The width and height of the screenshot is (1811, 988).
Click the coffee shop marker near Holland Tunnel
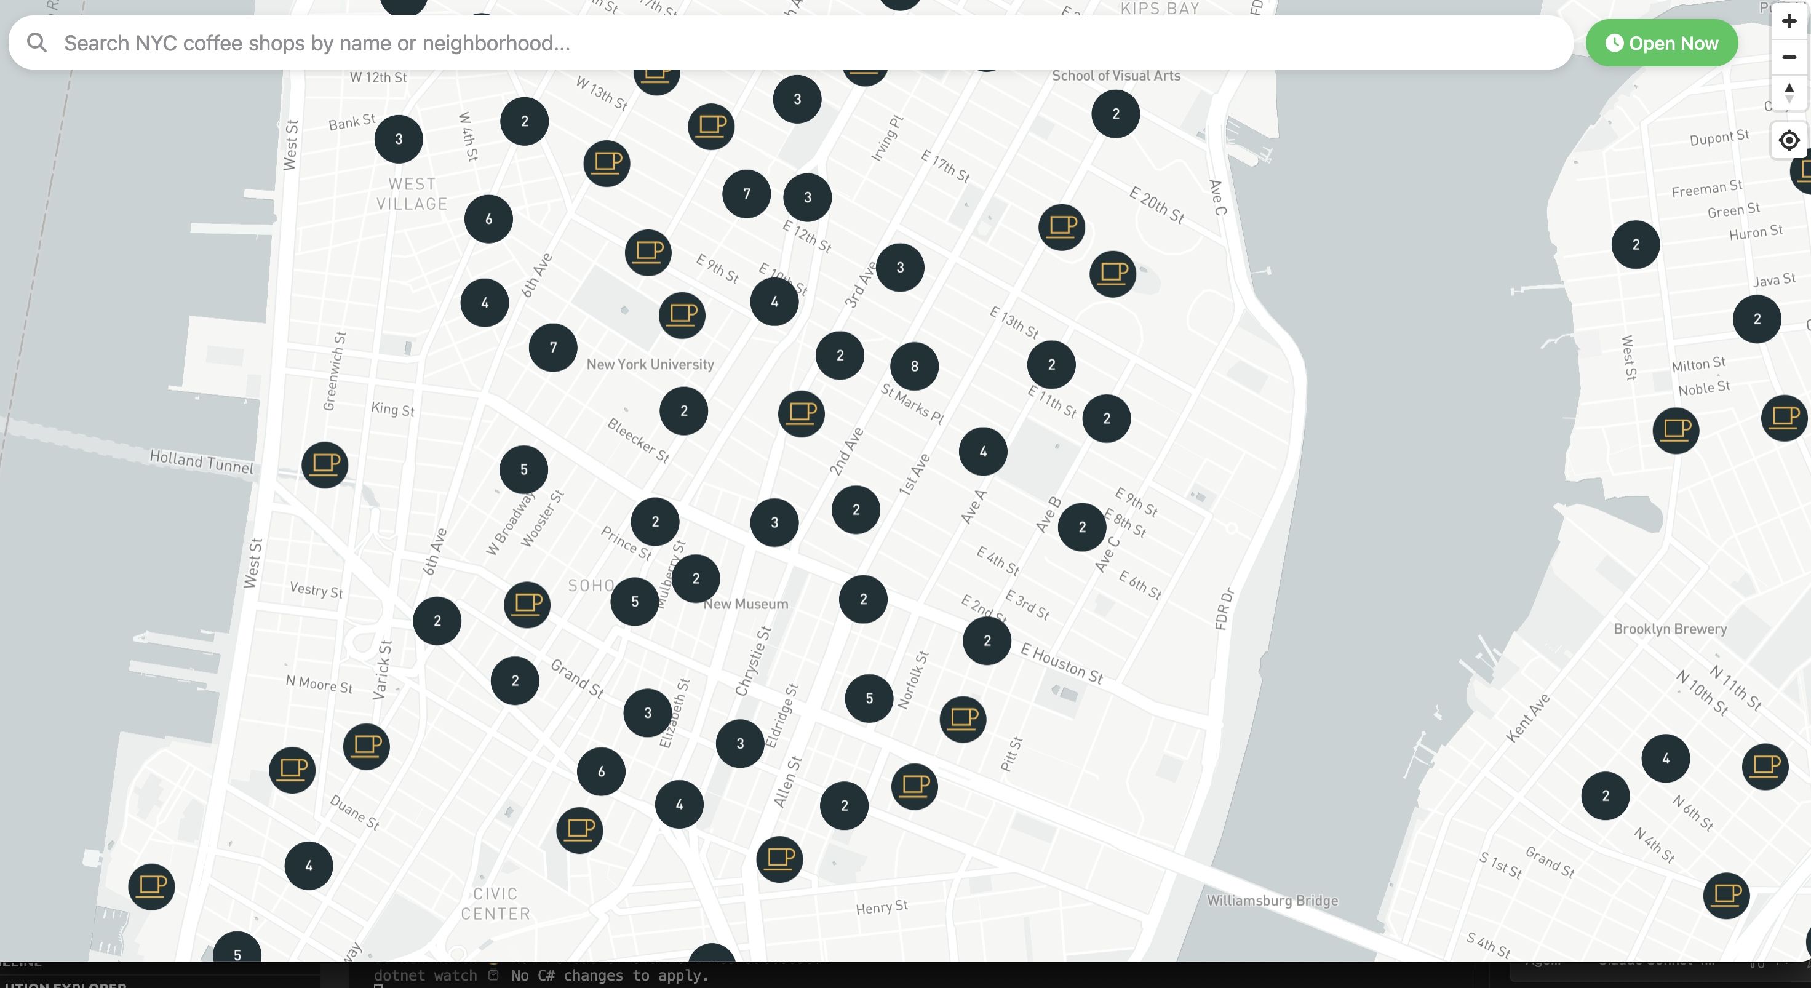[324, 465]
